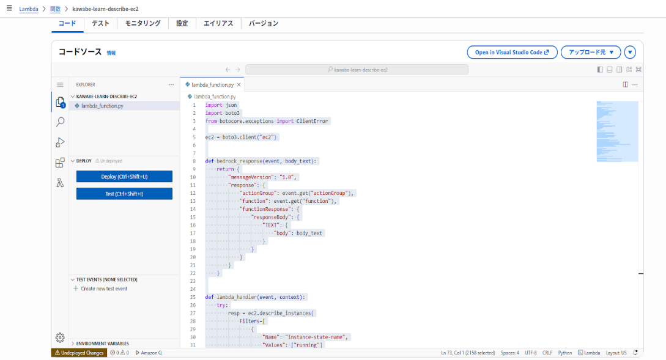
Task: Click the Test (Ctrl+Shift+I) button
Action: tap(124, 194)
